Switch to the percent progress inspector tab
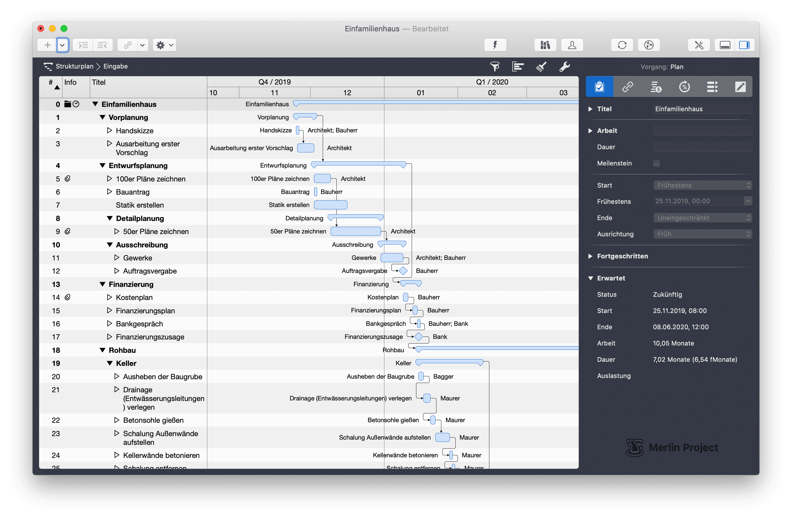Image resolution: width=792 pixels, height=518 pixels. tap(684, 87)
